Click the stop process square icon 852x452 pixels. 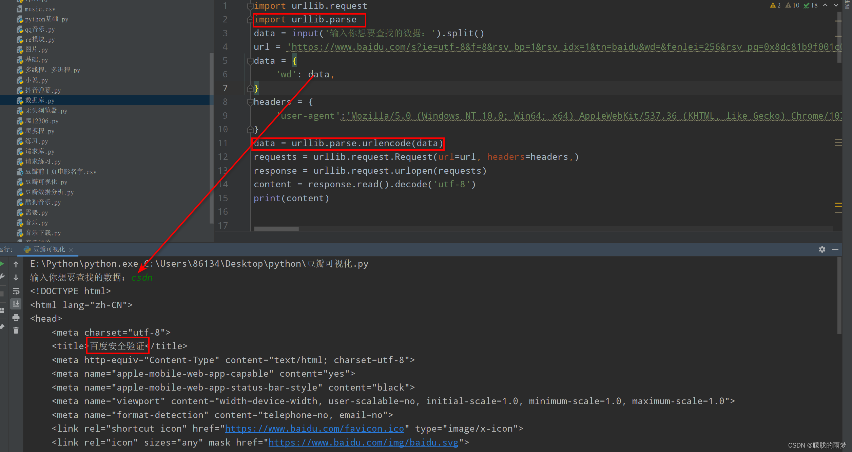[x=2, y=294]
